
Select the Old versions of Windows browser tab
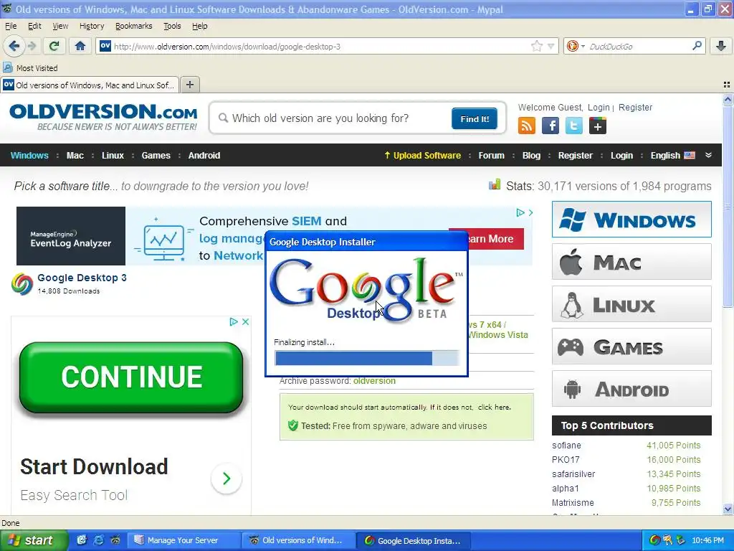point(90,85)
